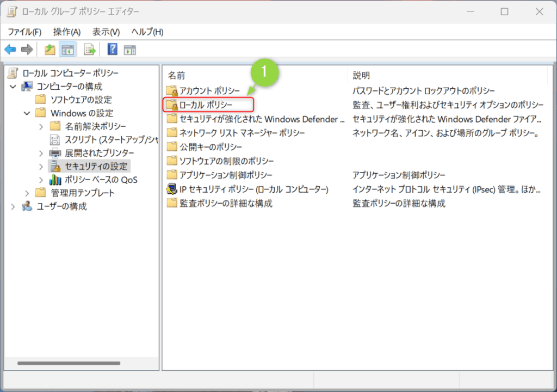
Task: Select IP セキュリティ ポリシー item in list
Action: click(x=253, y=189)
